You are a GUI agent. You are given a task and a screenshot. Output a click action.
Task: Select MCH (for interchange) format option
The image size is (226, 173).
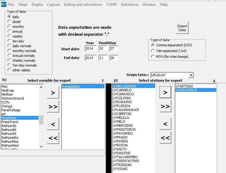[x=153, y=57]
